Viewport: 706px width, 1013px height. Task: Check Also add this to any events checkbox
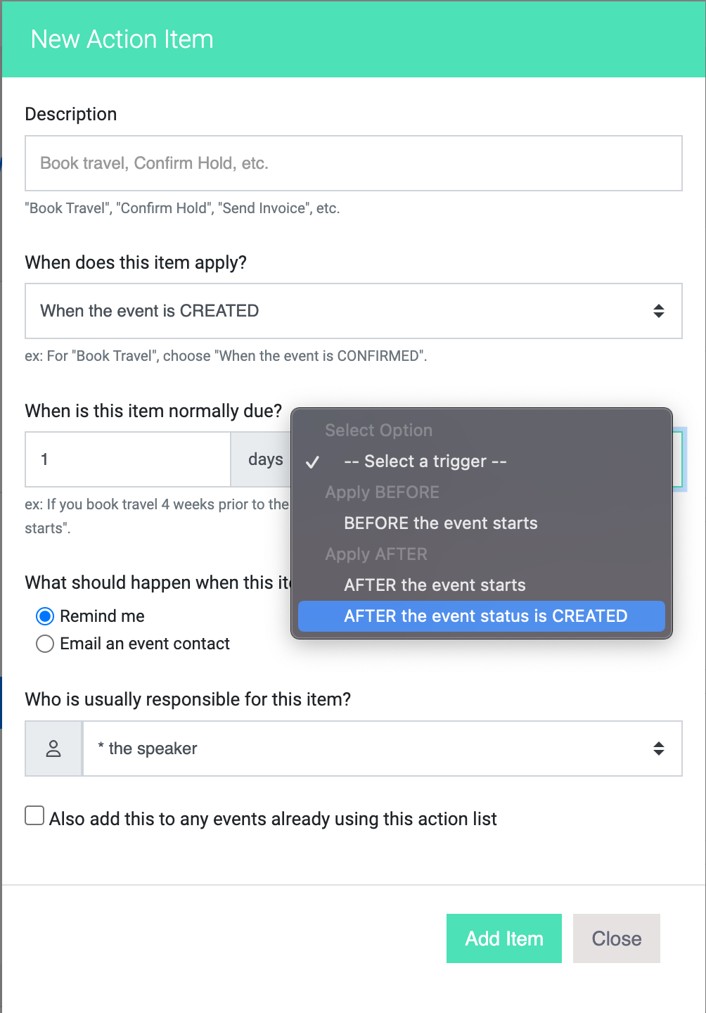coord(34,815)
